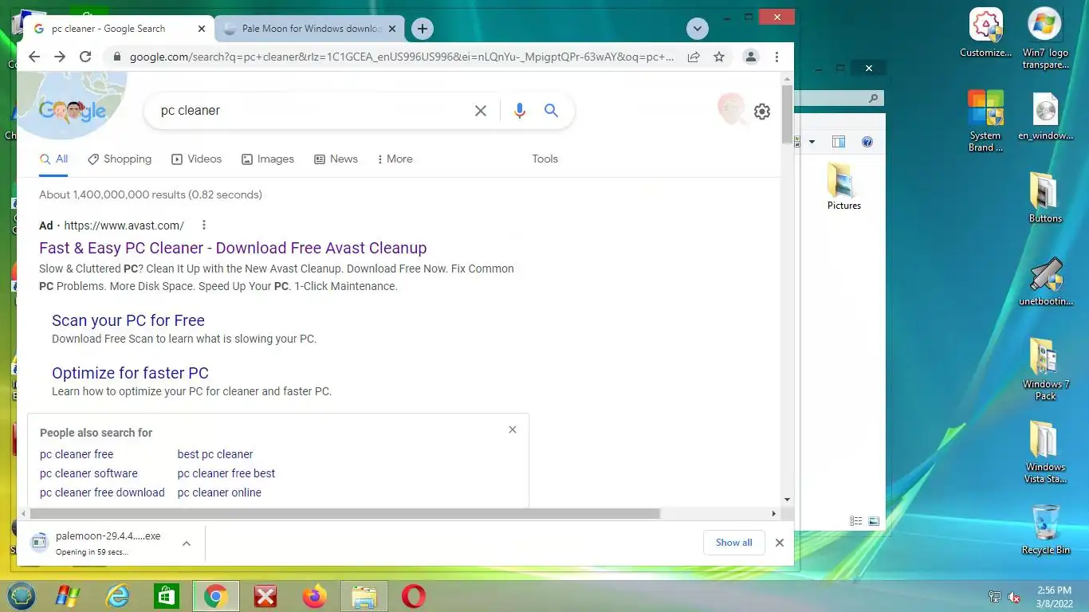Launch Opera from taskbar
Screen dimensions: 1089x612
[413, 596]
